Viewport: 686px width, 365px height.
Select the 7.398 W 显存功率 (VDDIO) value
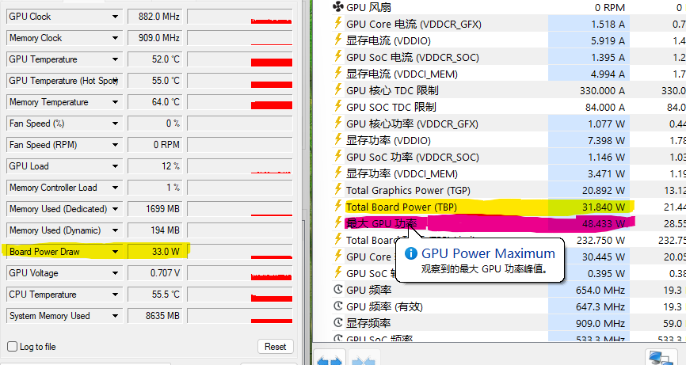(x=606, y=140)
